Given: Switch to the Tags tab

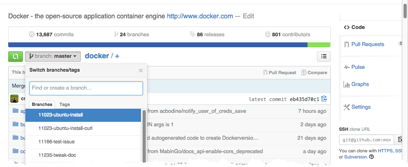Looking at the screenshot, I should pyautogui.click(x=65, y=104).
